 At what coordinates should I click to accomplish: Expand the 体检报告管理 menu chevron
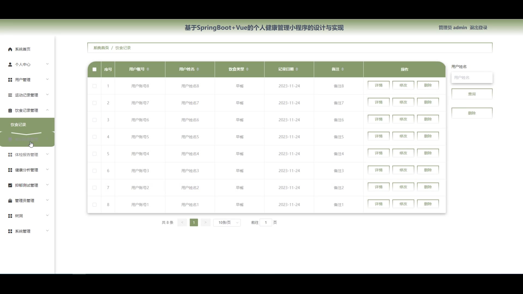(47, 154)
